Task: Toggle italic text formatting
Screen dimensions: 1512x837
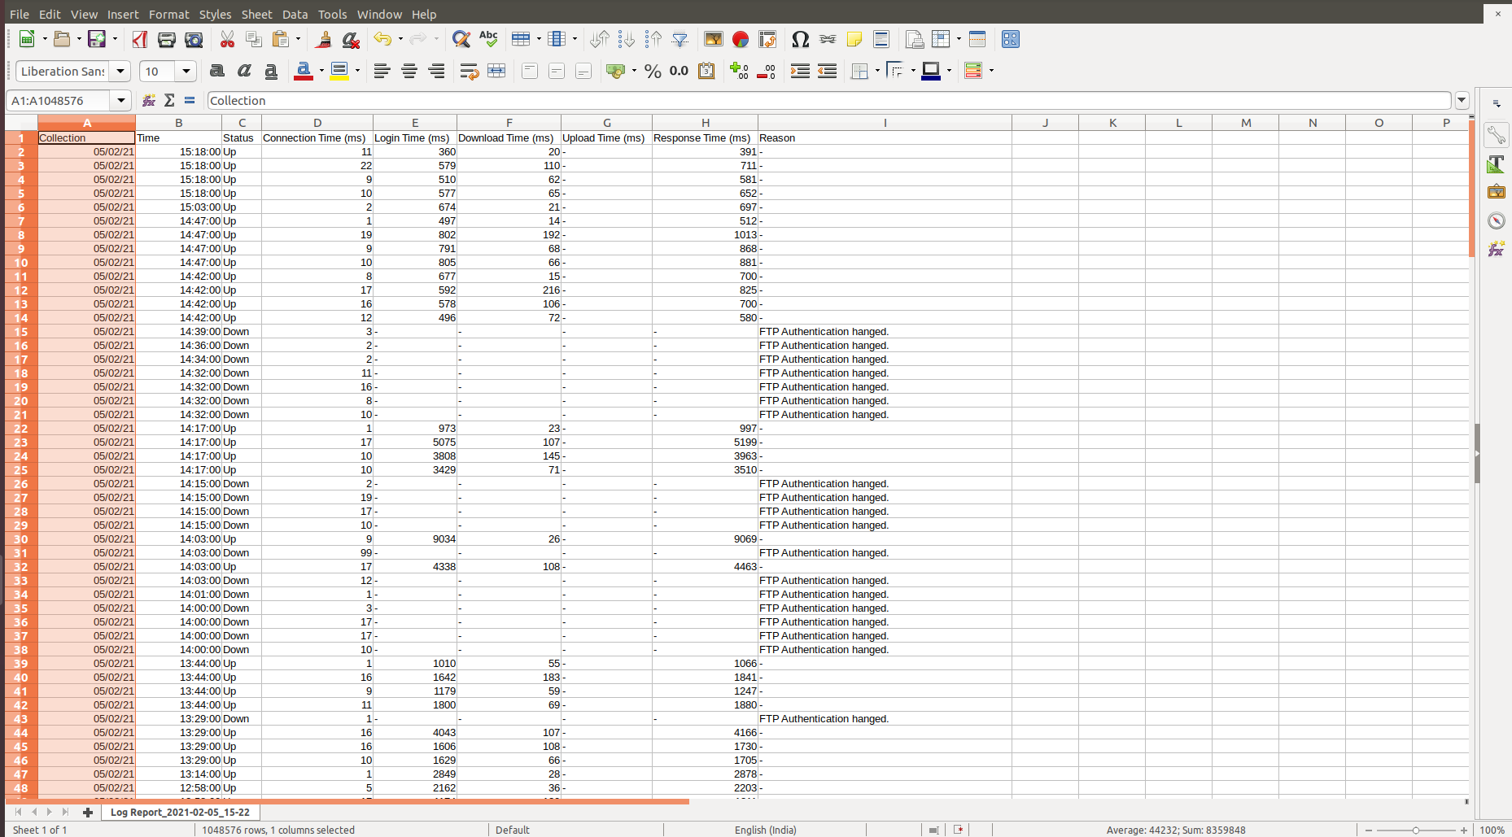Action: (x=244, y=72)
